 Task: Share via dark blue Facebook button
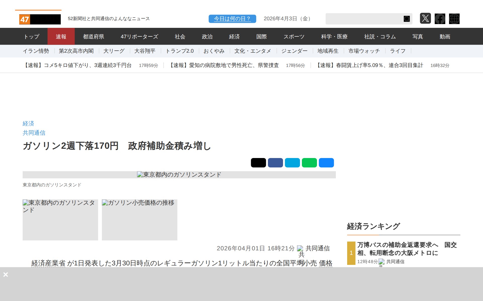point(275,163)
